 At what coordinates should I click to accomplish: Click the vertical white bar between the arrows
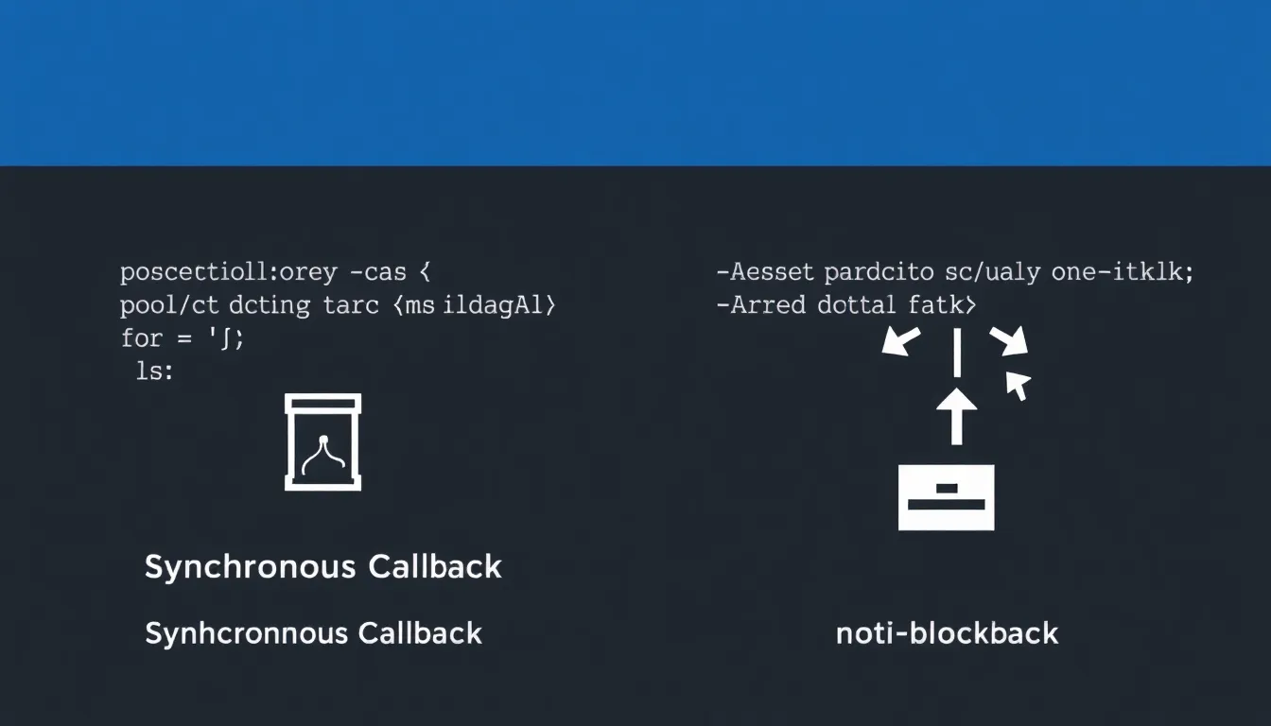pos(957,352)
